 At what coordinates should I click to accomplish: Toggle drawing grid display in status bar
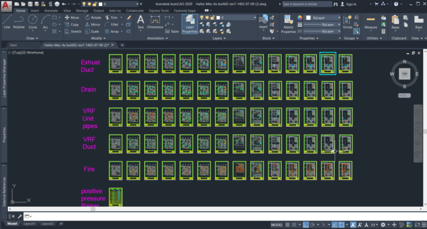pos(287,225)
